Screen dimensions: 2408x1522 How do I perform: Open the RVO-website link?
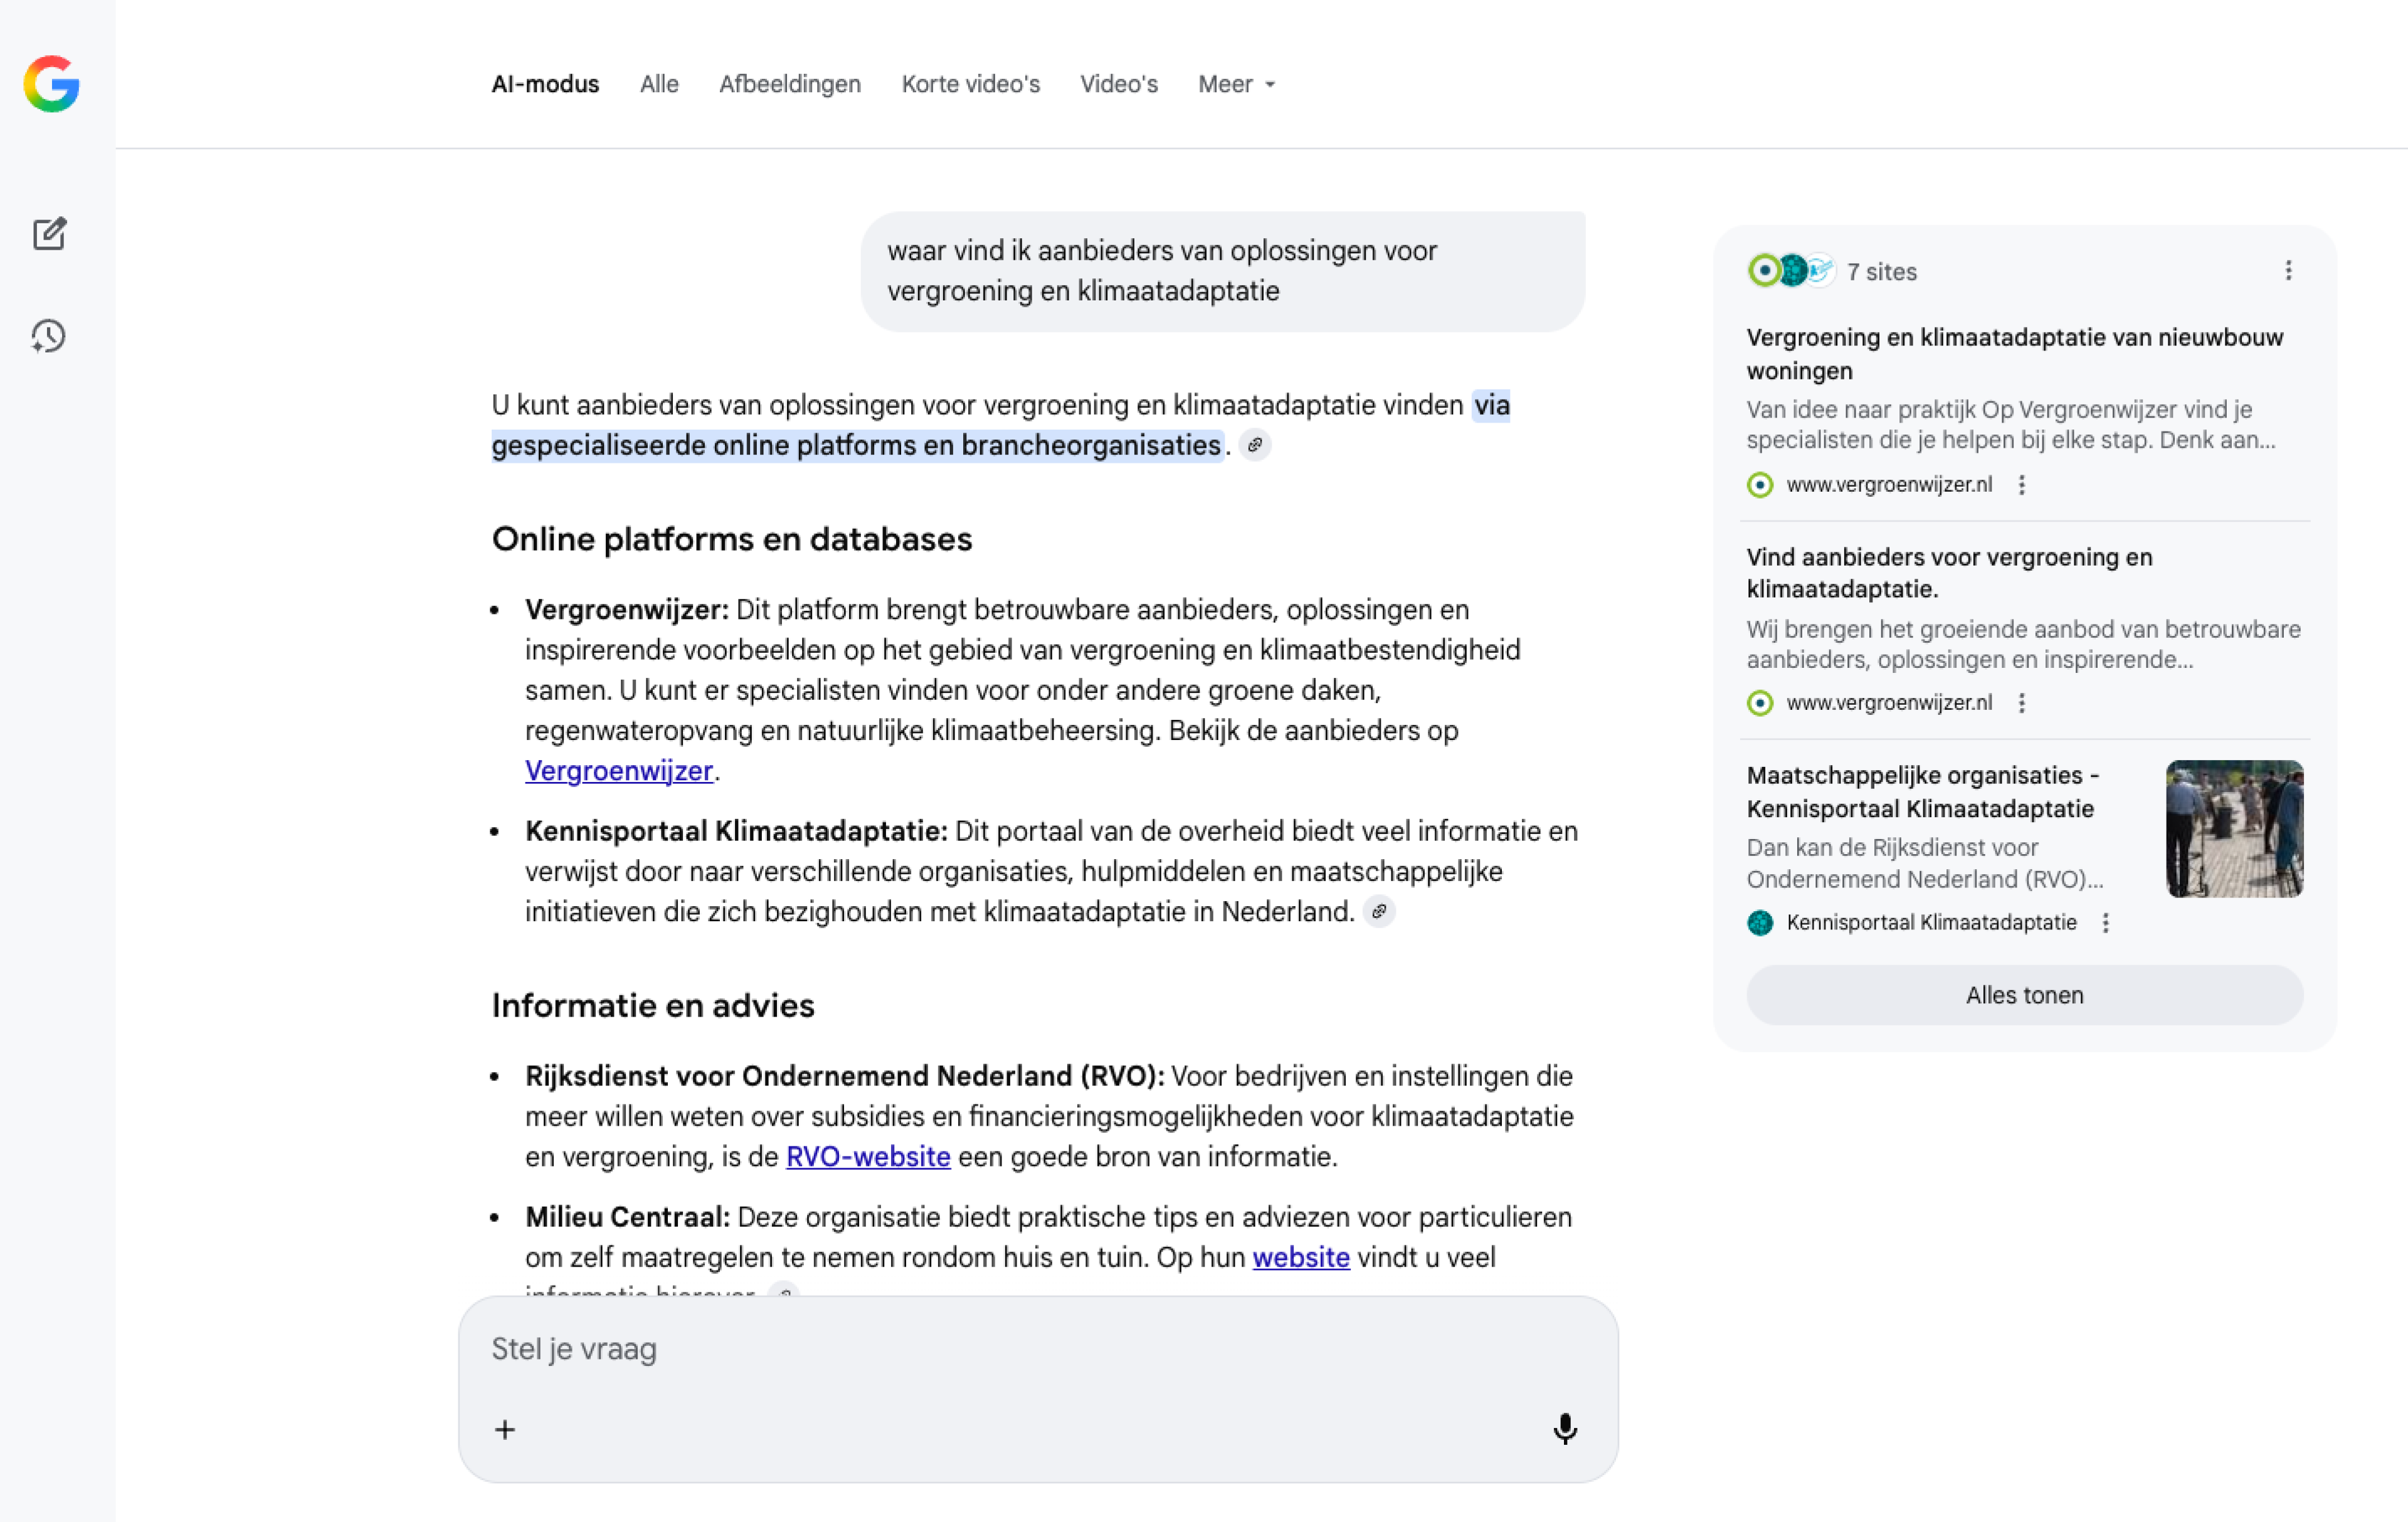(x=868, y=1157)
